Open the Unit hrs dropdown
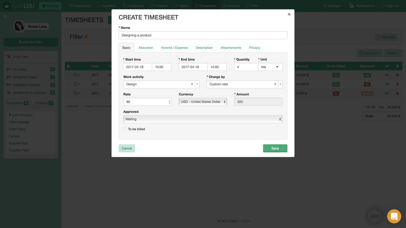 click(270, 67)
